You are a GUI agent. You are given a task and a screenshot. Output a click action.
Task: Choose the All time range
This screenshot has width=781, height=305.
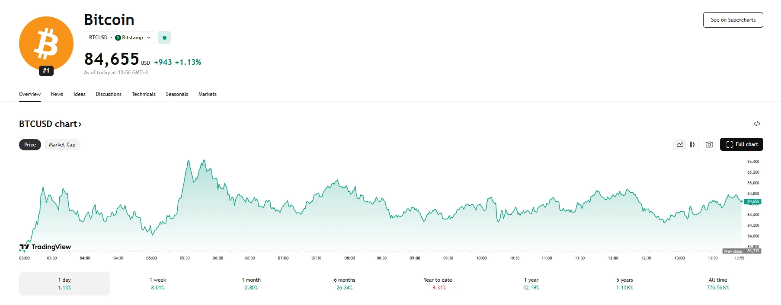pyautogui.click(x=718, y=283)
